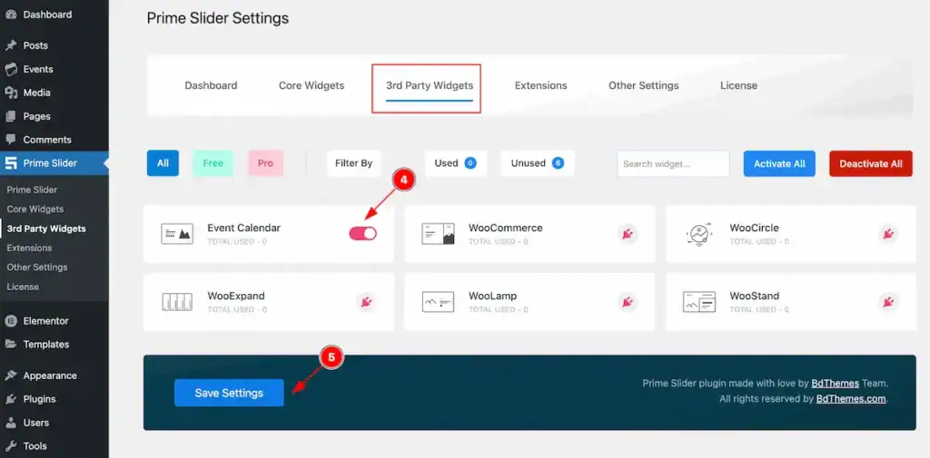Select the 3rd Party Widgets tab
This screenshot has height=458, width=930.
[x=430, y=85]
